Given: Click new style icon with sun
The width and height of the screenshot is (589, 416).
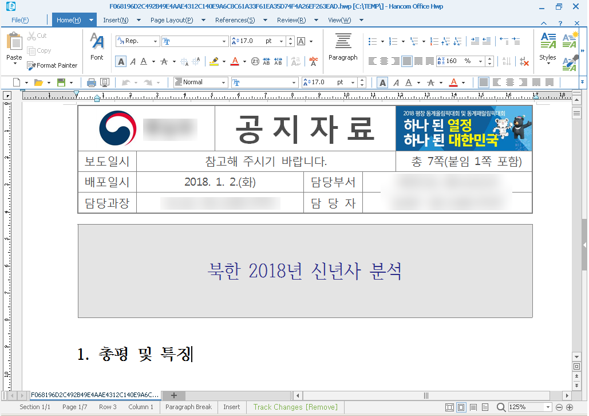Looking at the screenshot, I should pyautogui.click(x=570, y=40).
